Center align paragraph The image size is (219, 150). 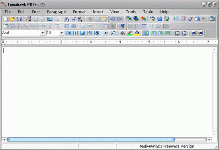(153, 33)
